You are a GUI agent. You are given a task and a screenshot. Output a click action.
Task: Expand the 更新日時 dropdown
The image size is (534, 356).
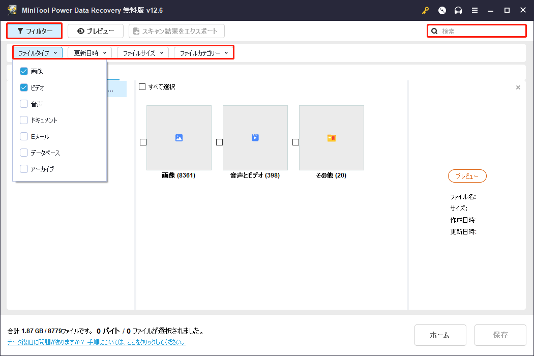tap(90, 53)
